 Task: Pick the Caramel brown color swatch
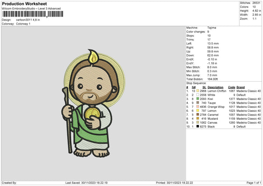(198, 114)
